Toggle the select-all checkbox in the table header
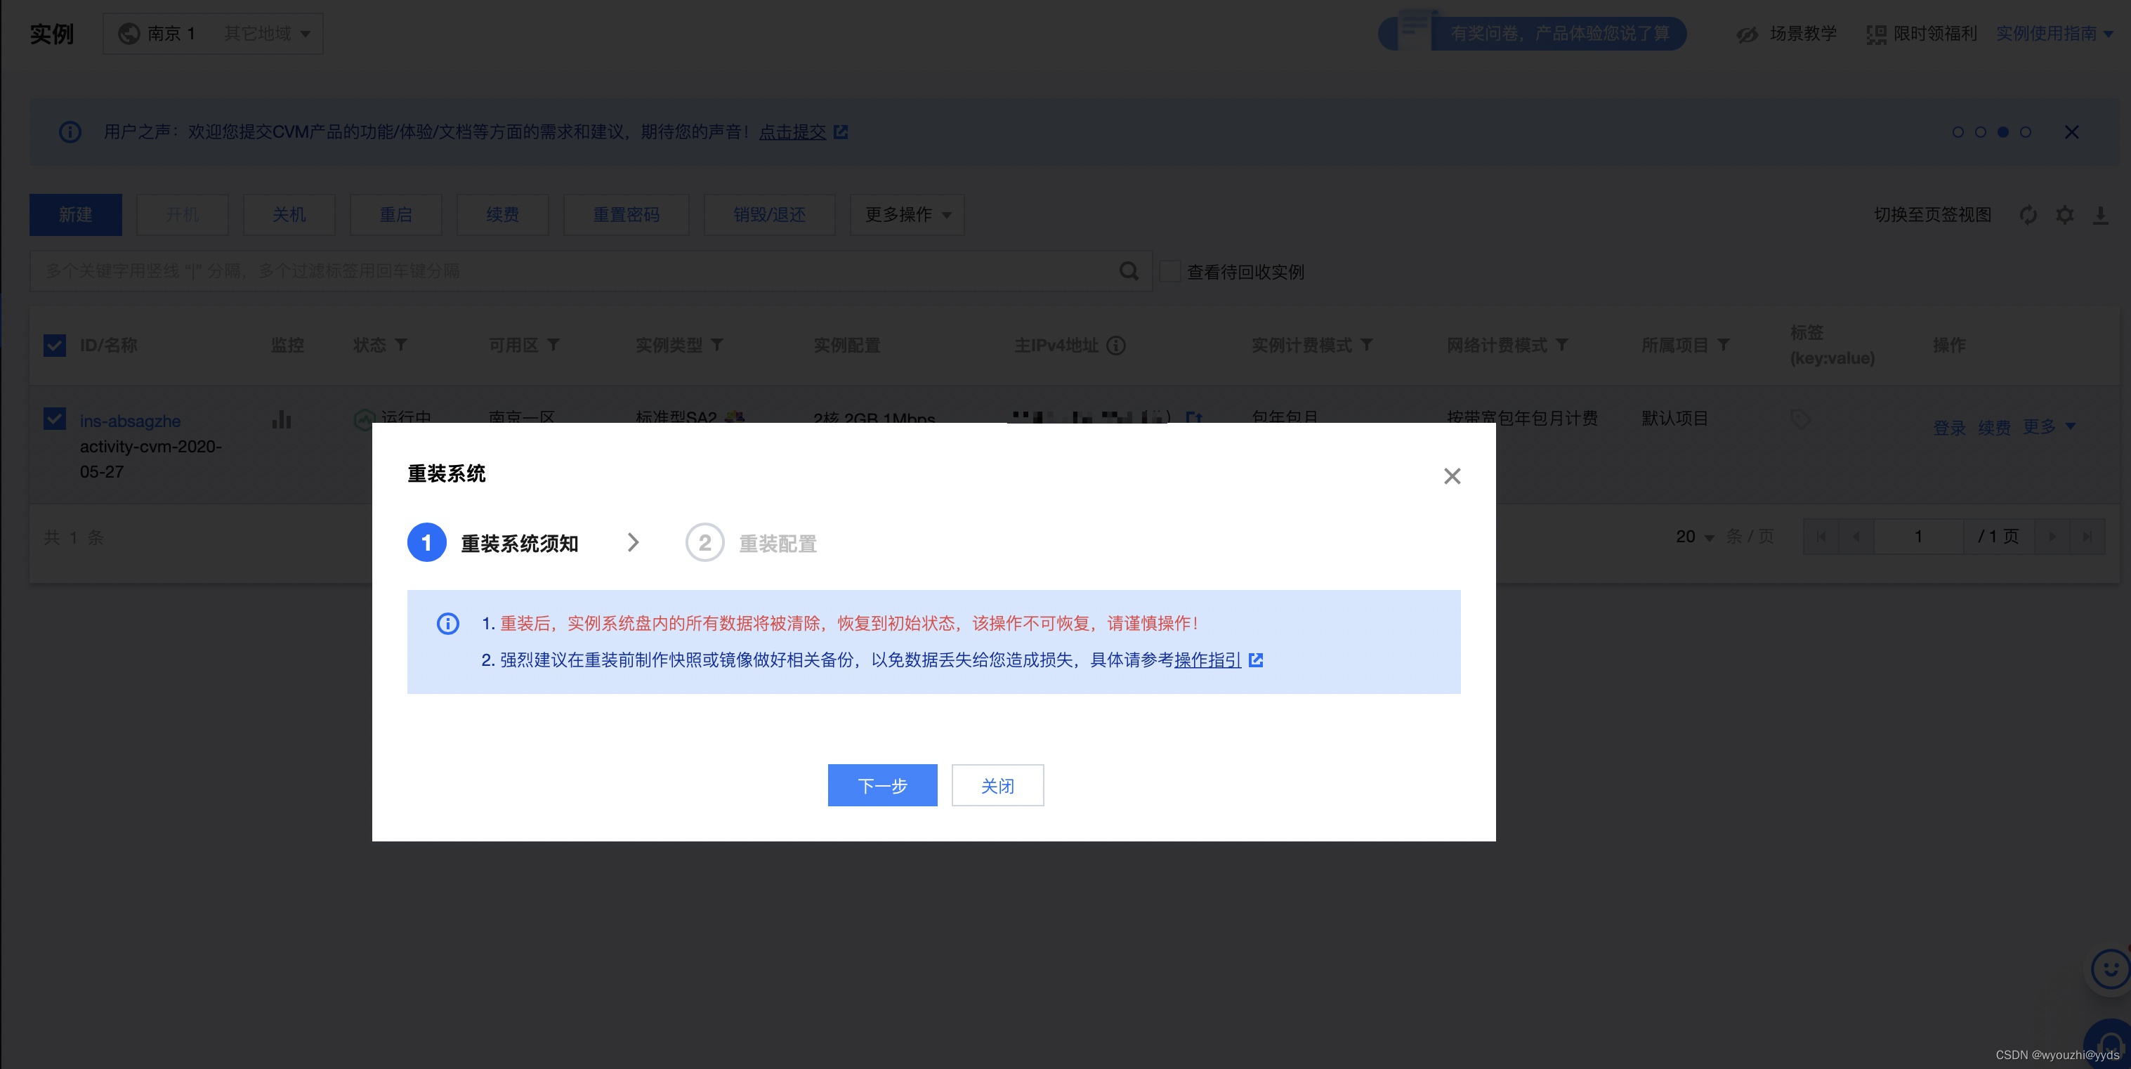Image resolution: width=2131 pixels, height=1069 pixels. (x=55, y=345)
